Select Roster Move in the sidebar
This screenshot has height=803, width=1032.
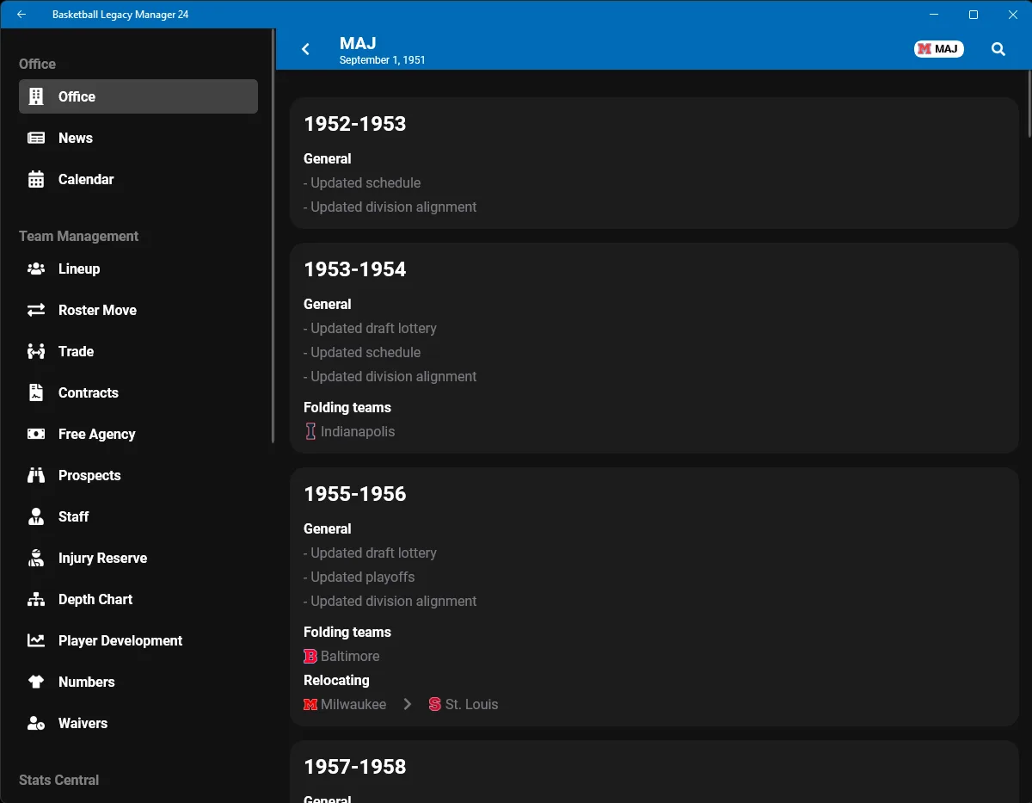tap(138, 310)
